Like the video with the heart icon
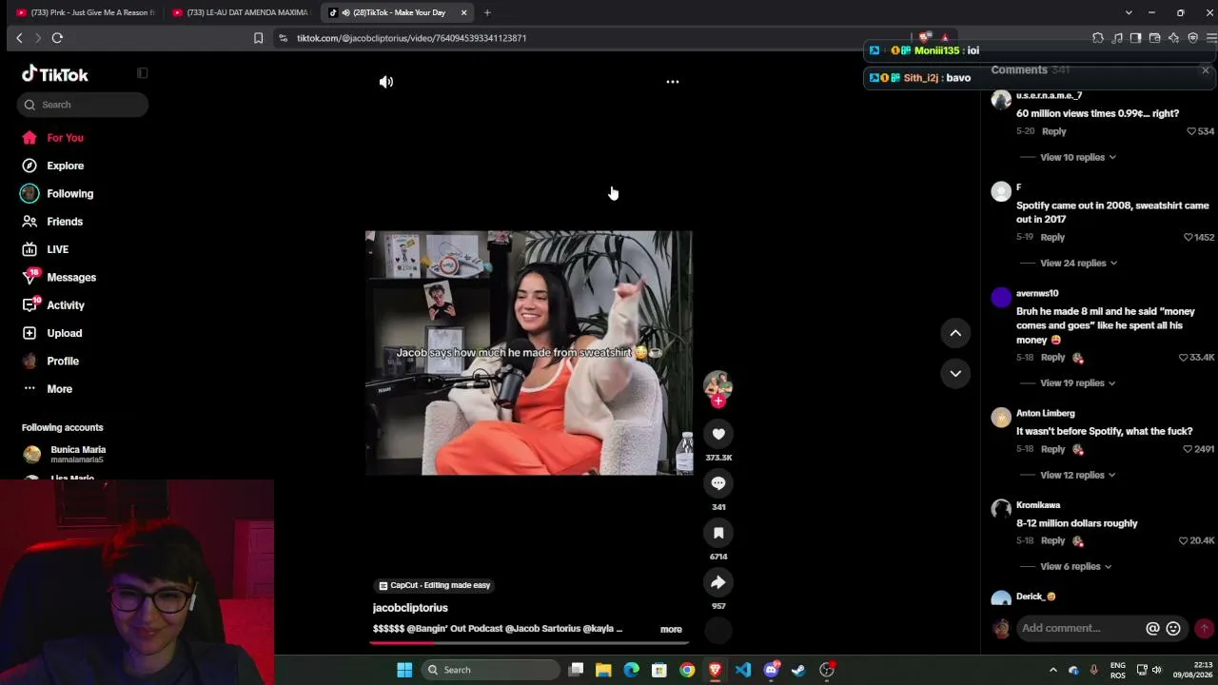1218x685 pixels. tap(718, 434)
